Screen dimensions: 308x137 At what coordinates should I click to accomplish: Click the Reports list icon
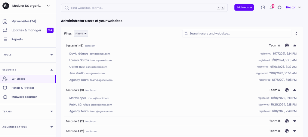click(x=5, y=39)
